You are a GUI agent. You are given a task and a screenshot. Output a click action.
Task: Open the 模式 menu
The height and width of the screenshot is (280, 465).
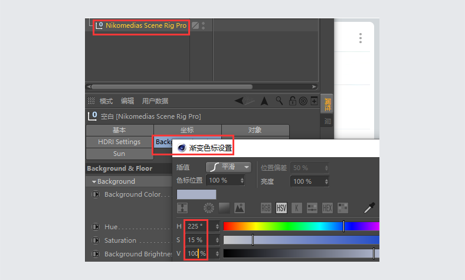click(106, 101)
